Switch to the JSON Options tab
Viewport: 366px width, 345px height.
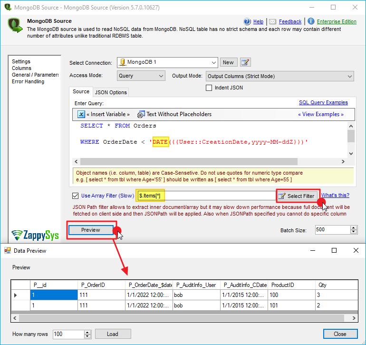[x=111, y=92]
